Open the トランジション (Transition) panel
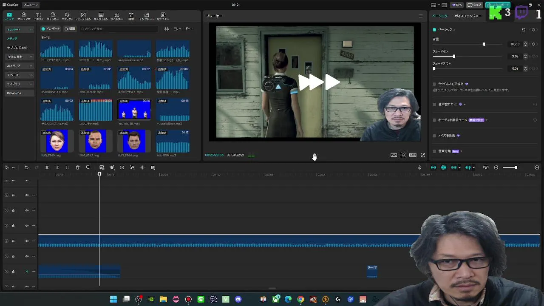The width and height of the screenshot is (544, 306). point(83,17)
